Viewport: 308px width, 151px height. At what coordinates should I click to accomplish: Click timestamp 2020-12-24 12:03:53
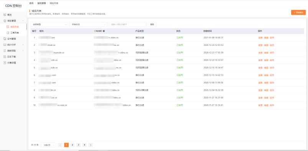pyautogui.click(x=213, y=45)
